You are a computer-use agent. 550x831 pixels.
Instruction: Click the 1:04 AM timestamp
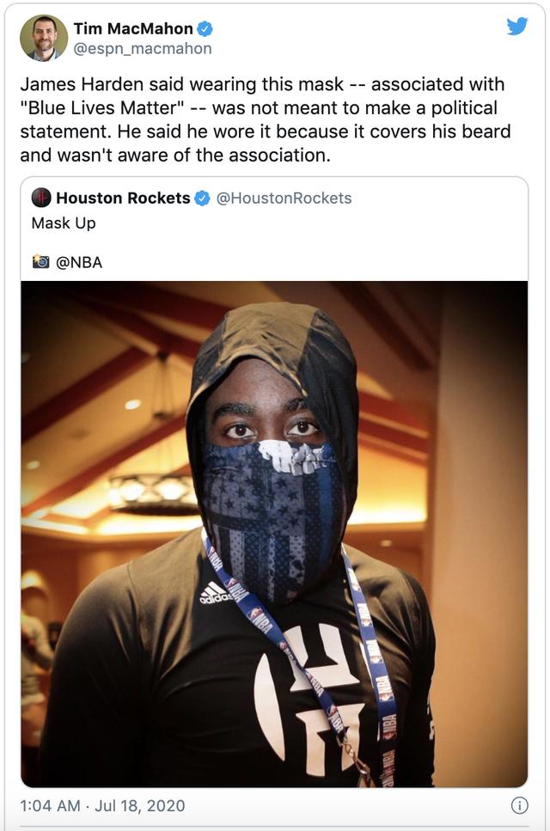click(50, 805)
